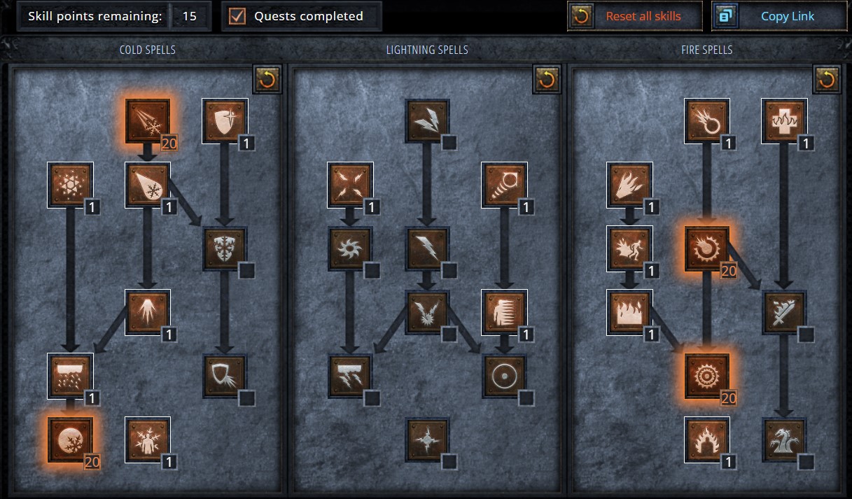Viewport: 852px width, 499px height.
Task: Select the Ice Bolt skill with 20 points
Action: coord(147,121)
